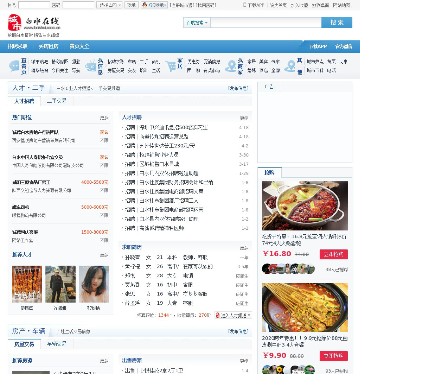Click the 家居 shopping cart icon

coord(171,66)
